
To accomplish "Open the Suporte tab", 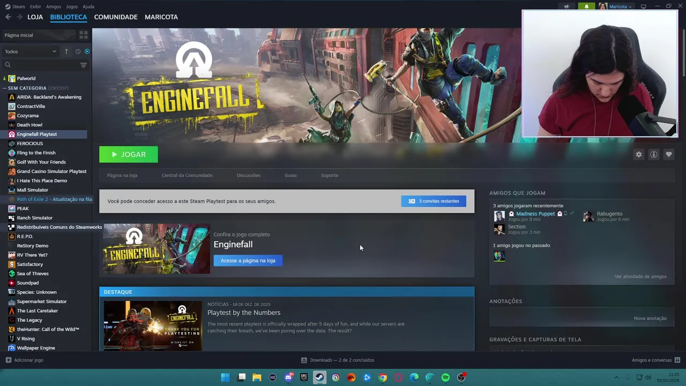I will (x=330, y=175).
